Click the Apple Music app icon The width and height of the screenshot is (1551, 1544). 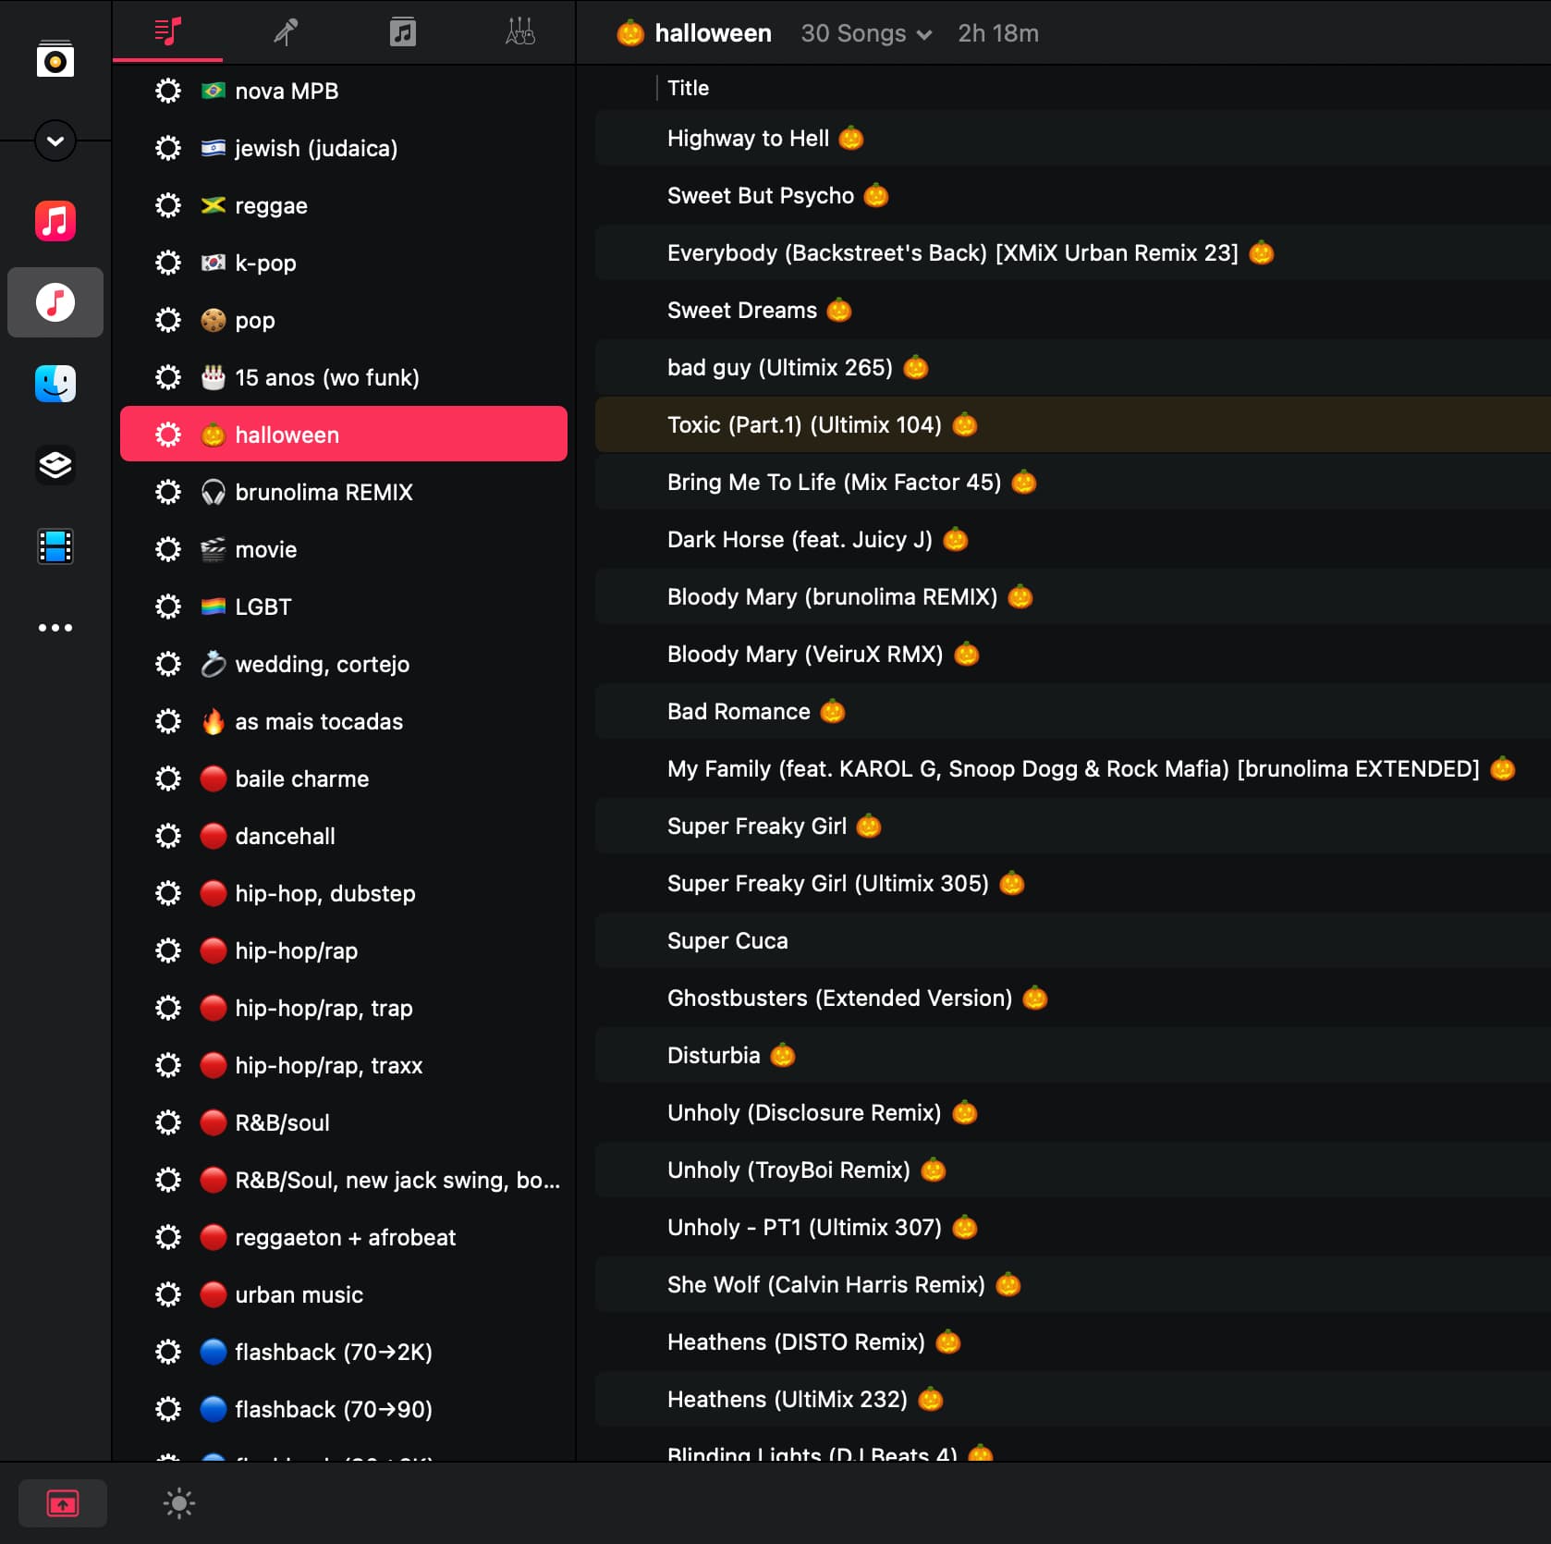tap(55, 222)
